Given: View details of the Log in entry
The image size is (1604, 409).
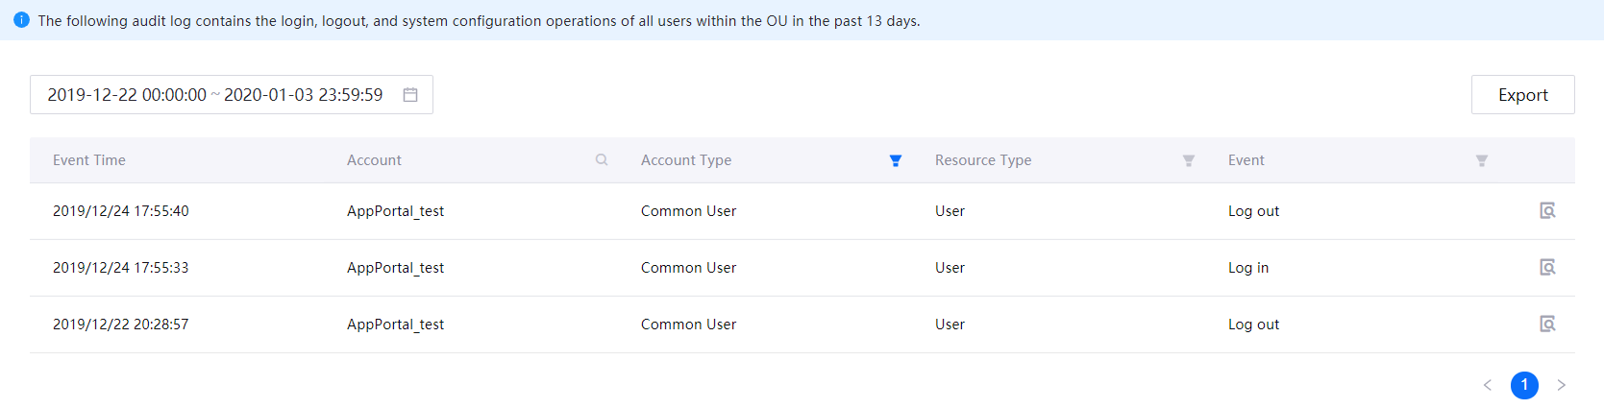Looking at the screenshot, I should coord(1547,268).
